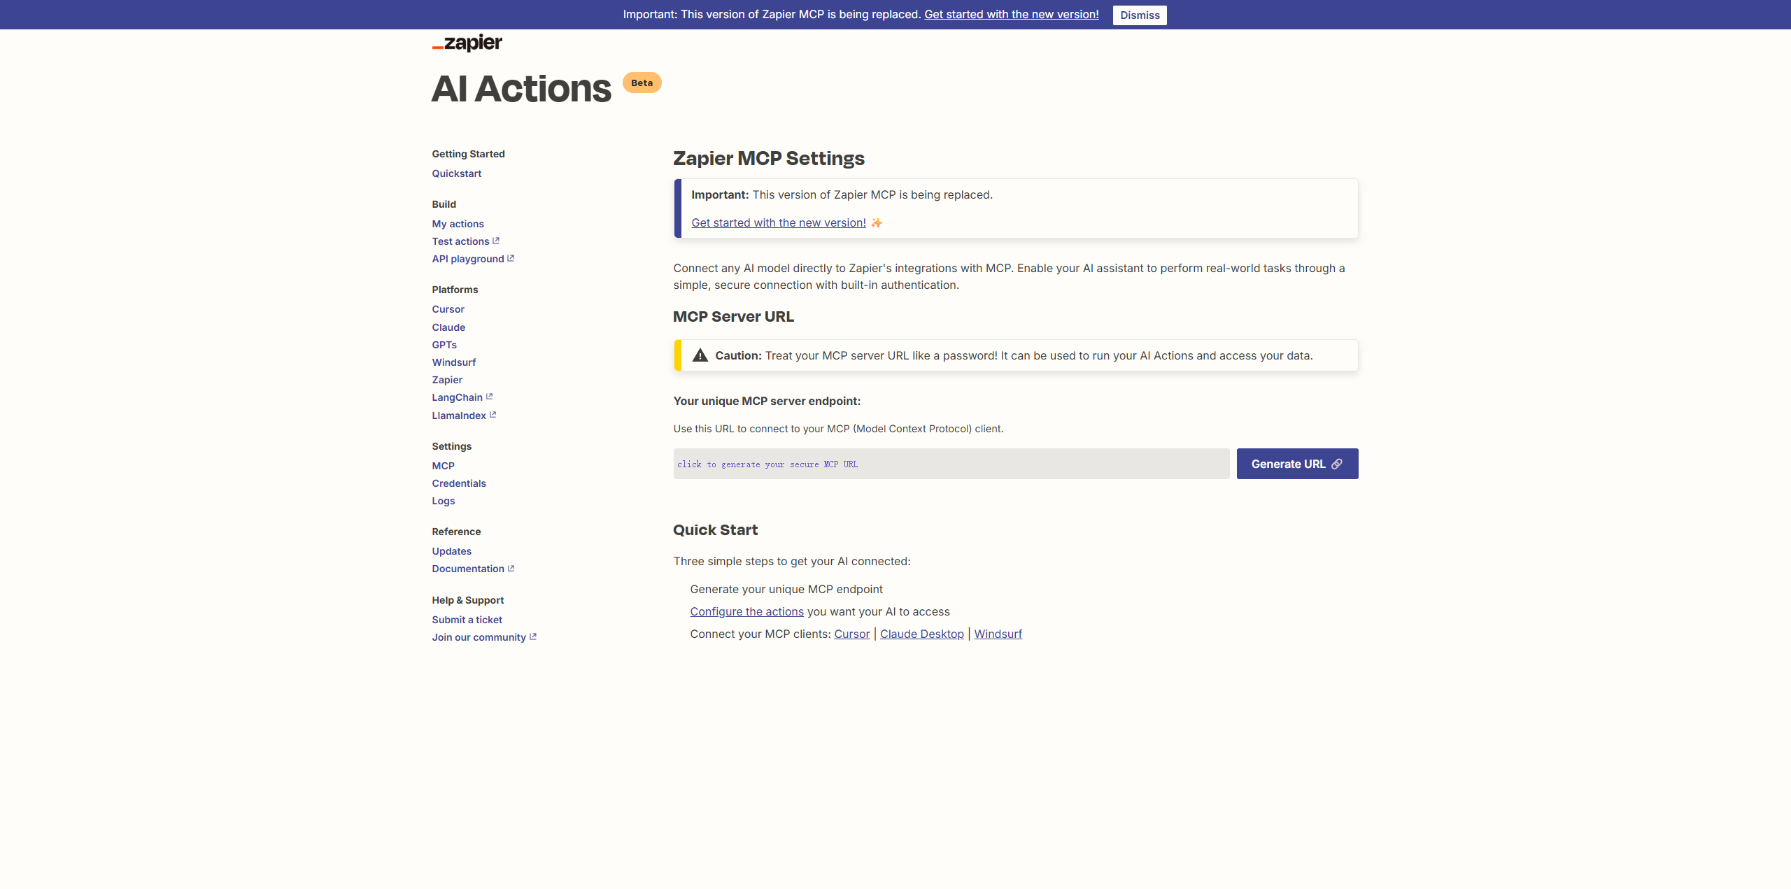Open MCP settings in sidebar
1791x889 pixels.
[443, 466]
